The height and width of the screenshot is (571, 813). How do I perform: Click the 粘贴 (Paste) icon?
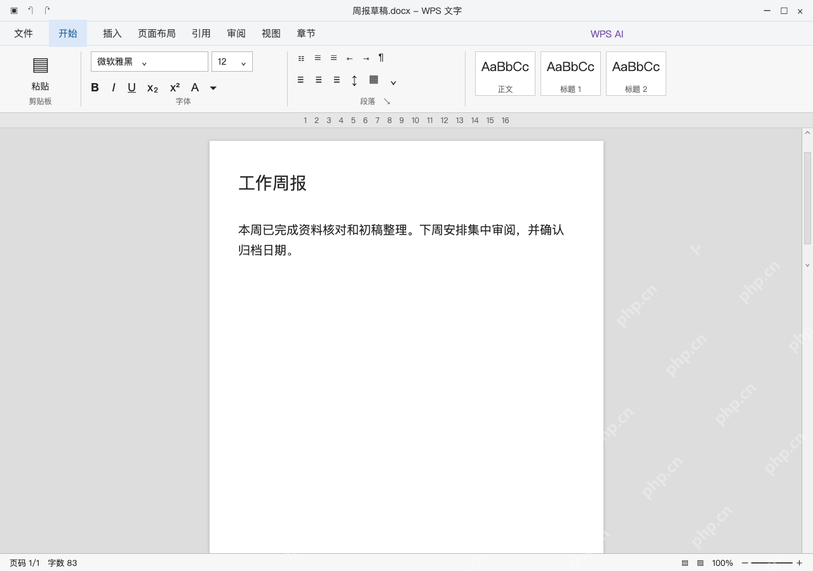pyautogui.click(x=40, y=65)
